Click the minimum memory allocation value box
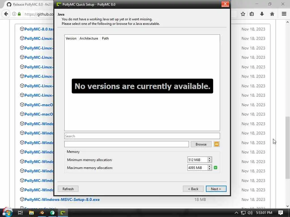Screen dimensions: 290x217 click(x=197, y=160)
